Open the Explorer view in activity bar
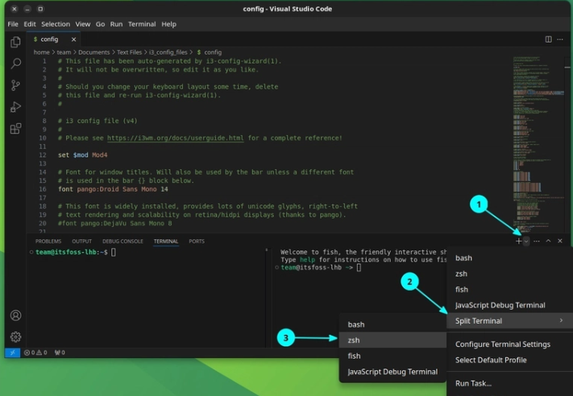This screenshot has height=396, width=573. coord(15,42)
